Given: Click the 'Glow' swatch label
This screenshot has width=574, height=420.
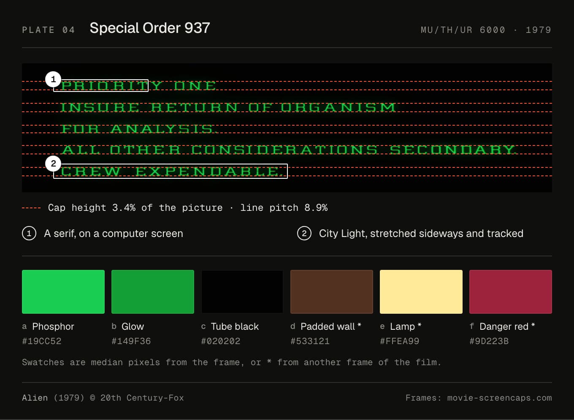Looking at the screenshot, I should pos(133,326).
